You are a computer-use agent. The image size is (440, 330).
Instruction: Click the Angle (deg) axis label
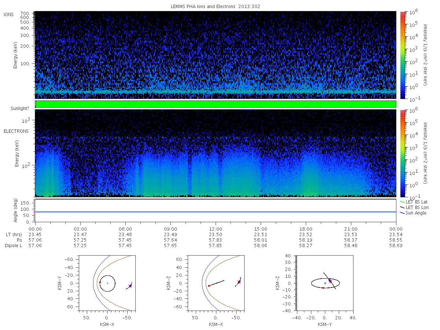pos(16,211)
